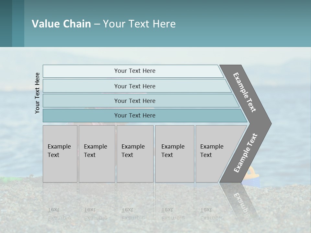This screenshot has height=233, width=311.
Task: Select the second "Example Text" box
Action: click(x=97, y=154)
